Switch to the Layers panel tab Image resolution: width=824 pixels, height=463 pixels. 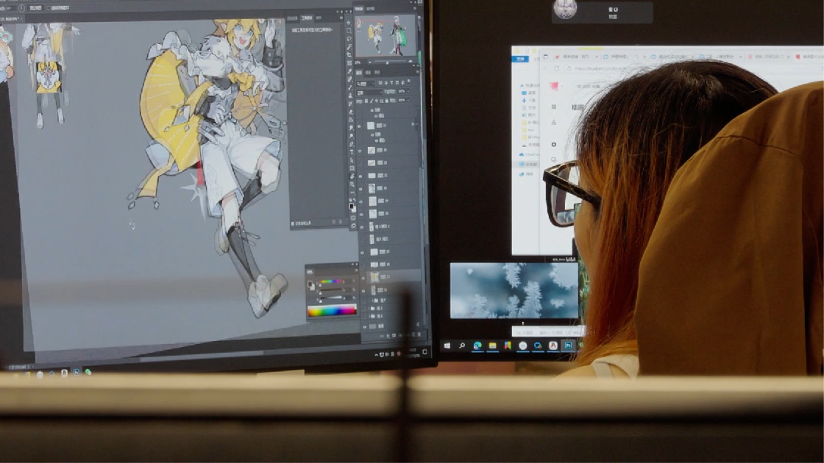(360, 73)
